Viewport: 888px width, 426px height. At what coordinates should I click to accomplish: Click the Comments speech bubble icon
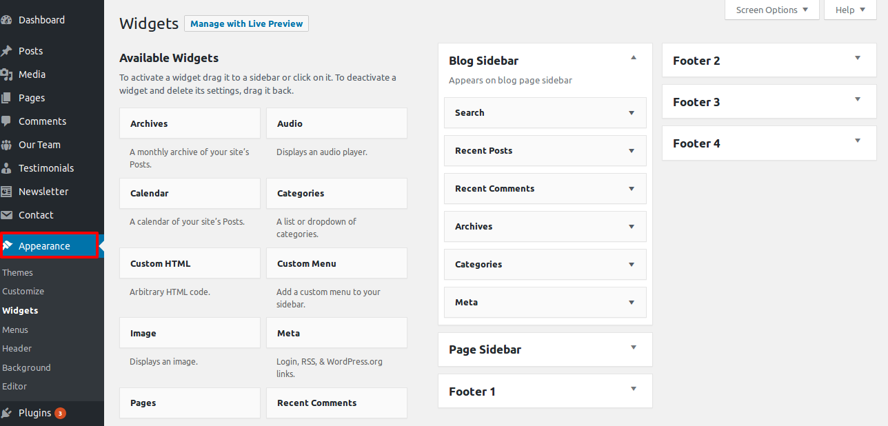click(x=7, y=121)
